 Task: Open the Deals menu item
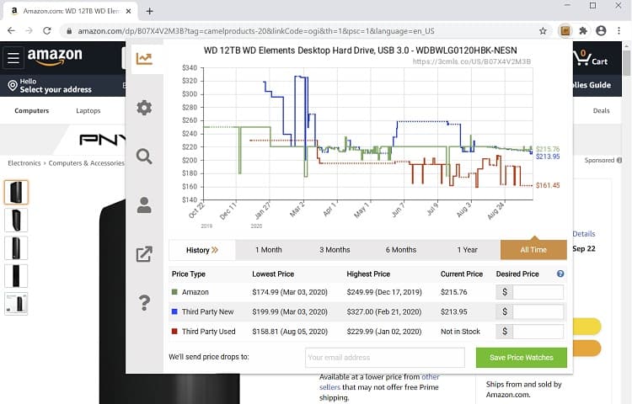(601, 110)
